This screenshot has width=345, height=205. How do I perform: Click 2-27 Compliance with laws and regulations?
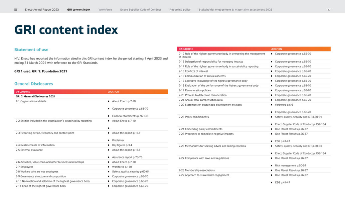pyautogui.click(x=204, y=158)
